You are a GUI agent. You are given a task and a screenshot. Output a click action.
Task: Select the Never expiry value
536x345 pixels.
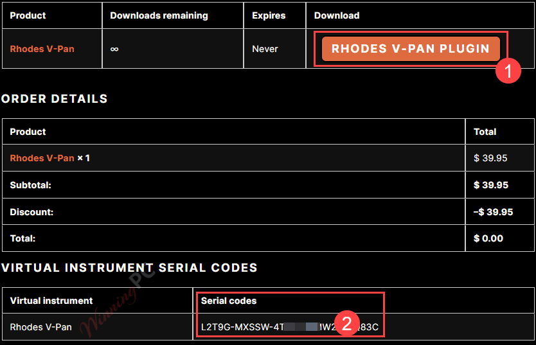tap(265, 49)
